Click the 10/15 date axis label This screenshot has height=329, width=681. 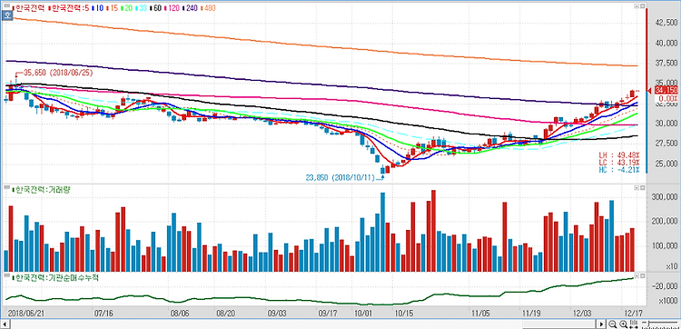tap(404, 314)
